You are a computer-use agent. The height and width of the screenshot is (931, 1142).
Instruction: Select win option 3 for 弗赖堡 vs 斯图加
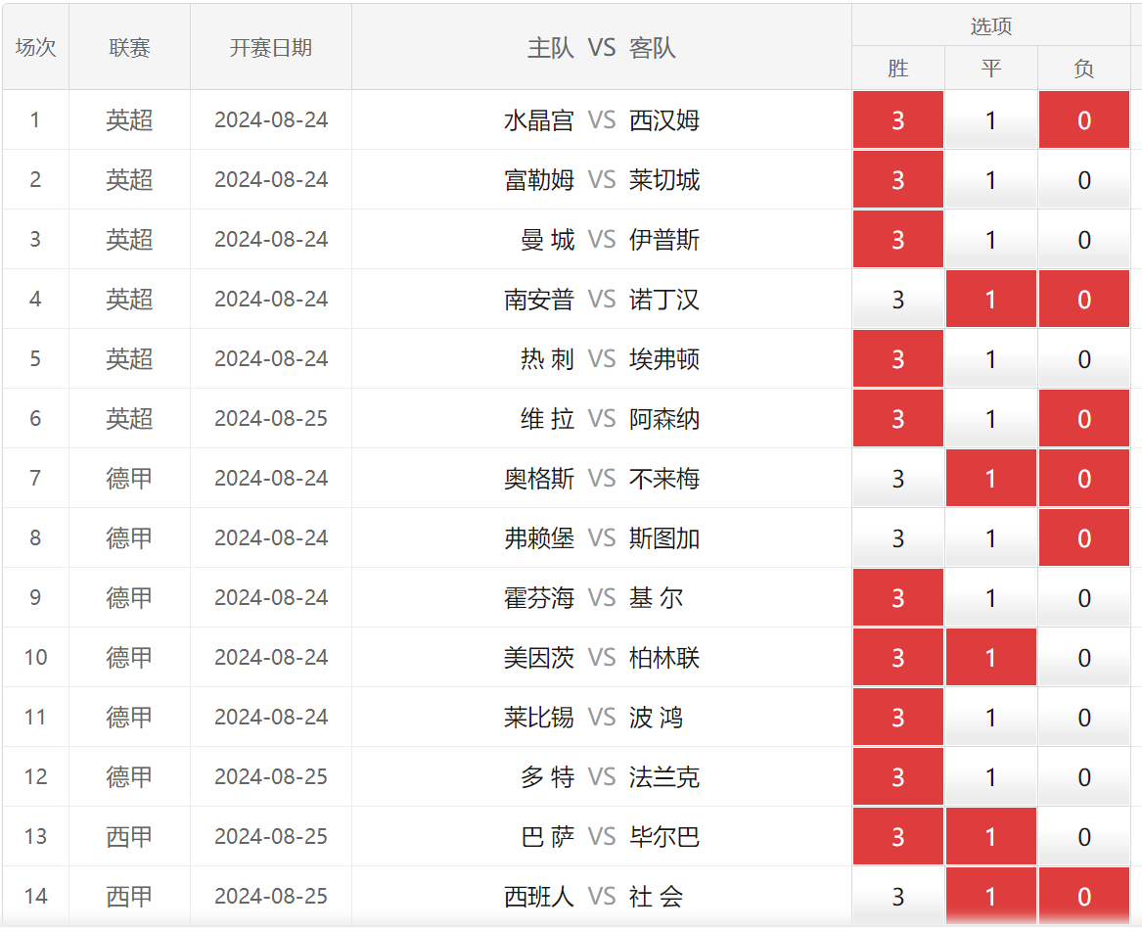pyautogui.click(x=898, y=537)
